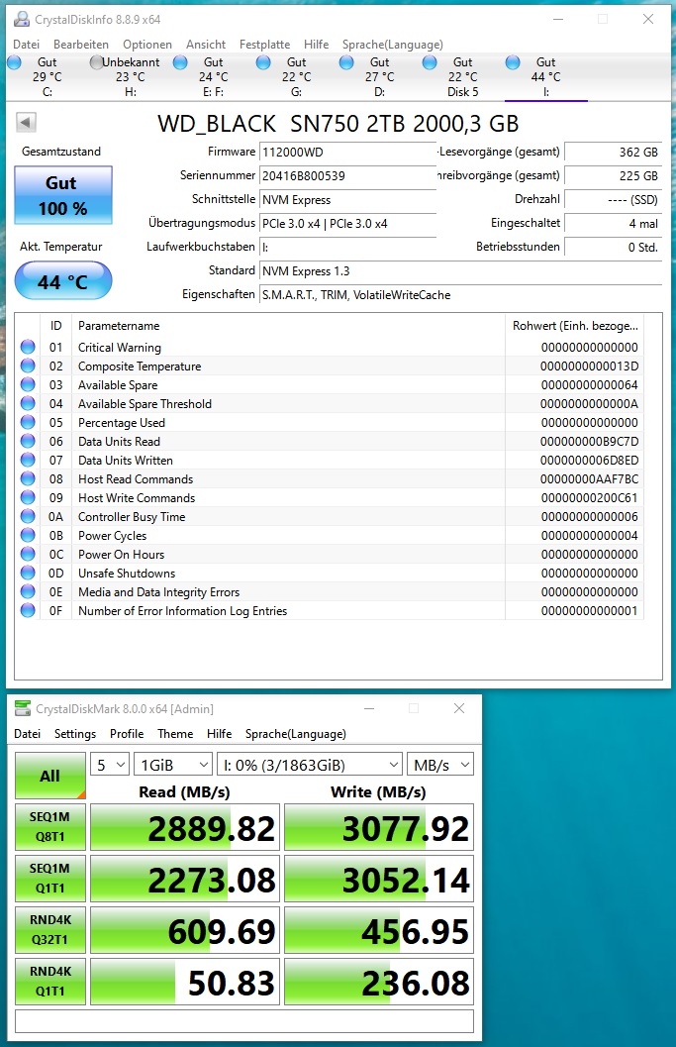Click the Gut 100 % health status button
Viewport: 676px width, 1047px height.
tap(62, 195)
